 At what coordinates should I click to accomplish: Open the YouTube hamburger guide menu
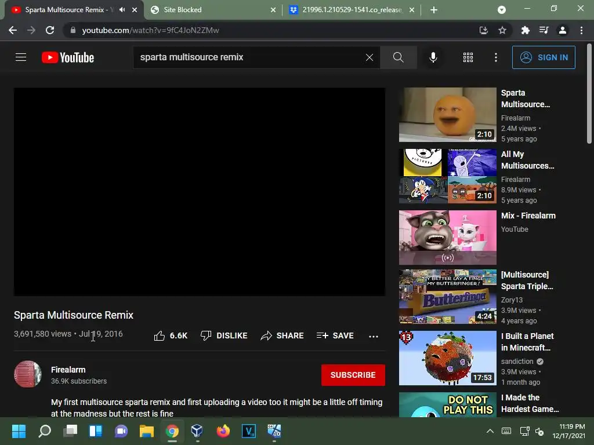pyautogui.click(x=21, y=57)
